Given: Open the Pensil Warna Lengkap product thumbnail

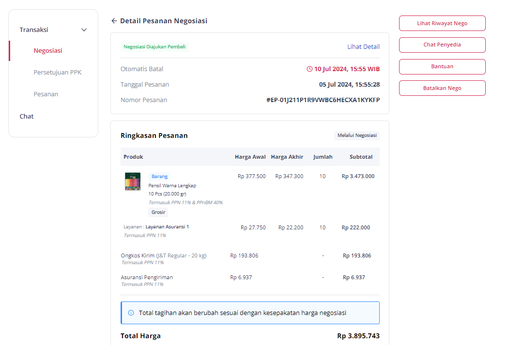Looking at the screenshot, I should click(x=133, y=181).
